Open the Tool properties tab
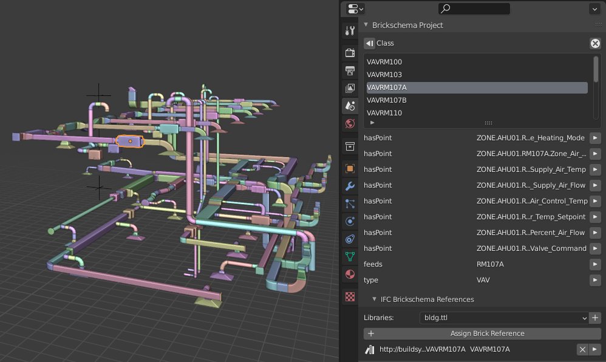606x362 pixels. pyautogui.click(x=350, y=30)
